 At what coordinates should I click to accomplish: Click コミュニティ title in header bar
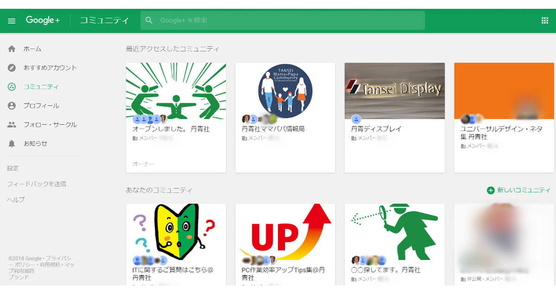coord(104,20)
